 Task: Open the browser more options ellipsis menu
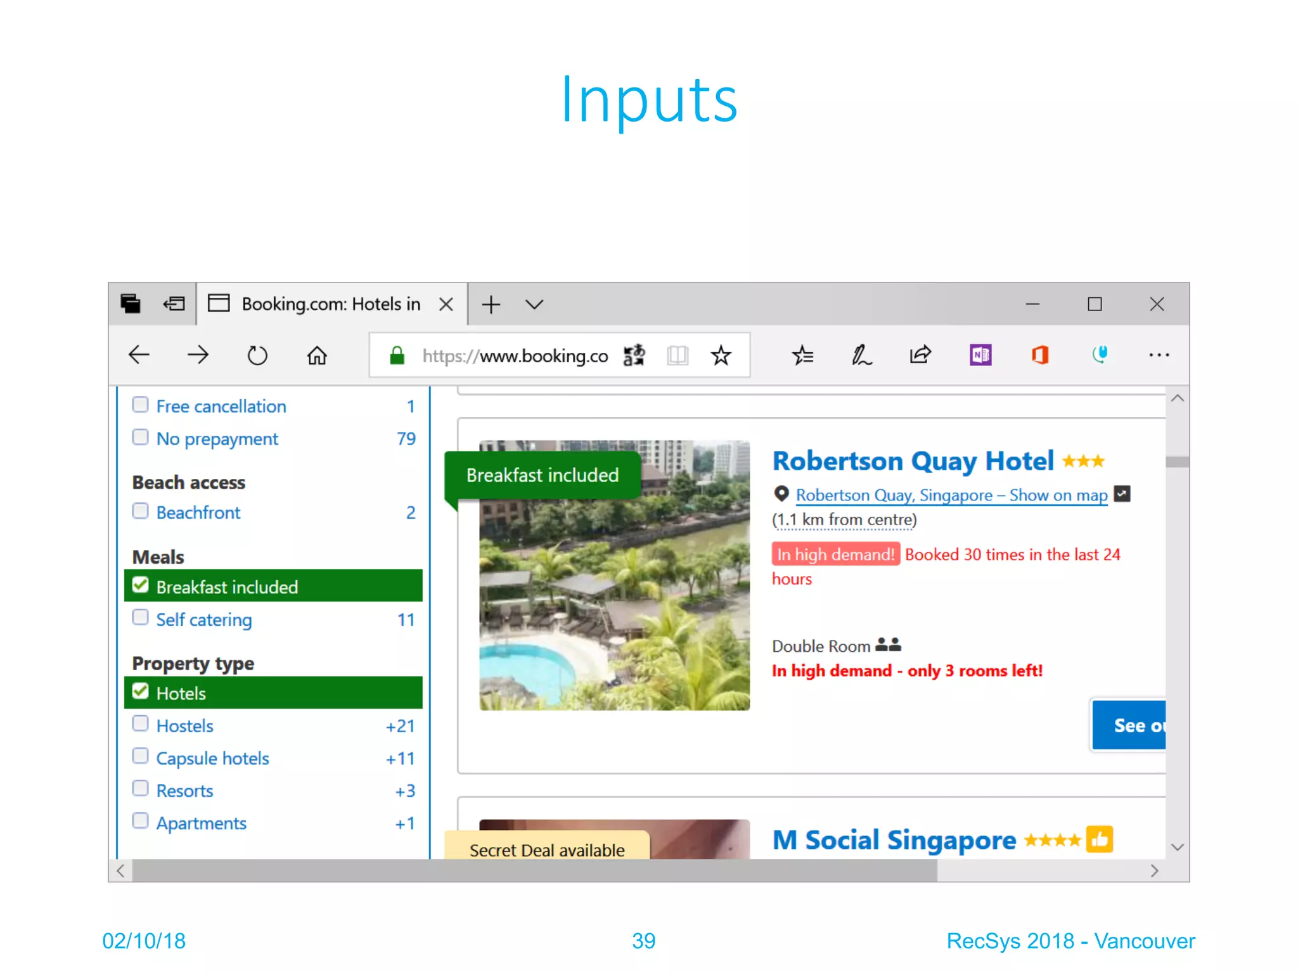point(1159,355)
